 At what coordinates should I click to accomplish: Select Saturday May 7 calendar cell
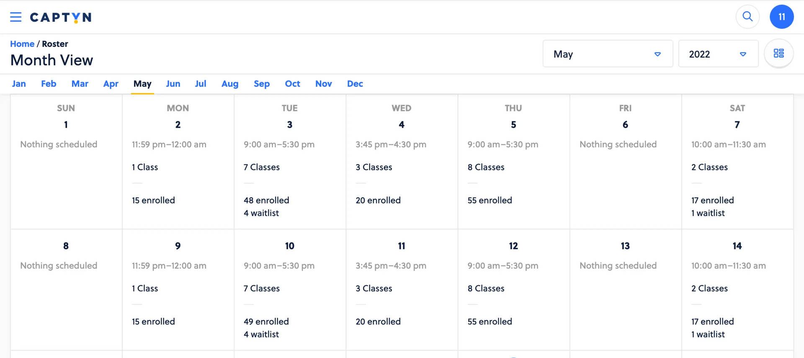tap(737, 167)
